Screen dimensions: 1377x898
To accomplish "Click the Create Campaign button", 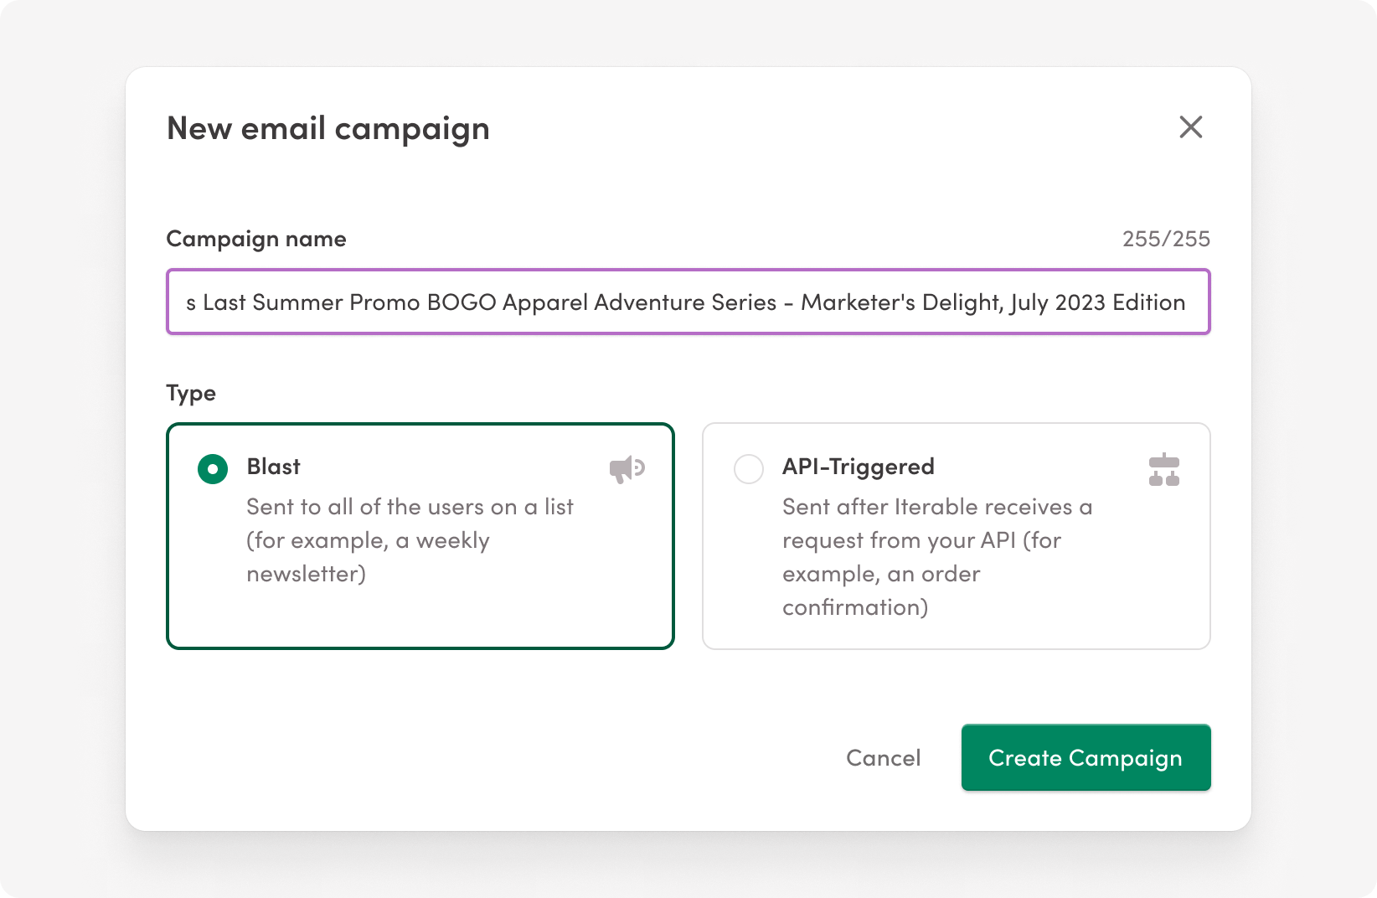I will [1086, 757].
